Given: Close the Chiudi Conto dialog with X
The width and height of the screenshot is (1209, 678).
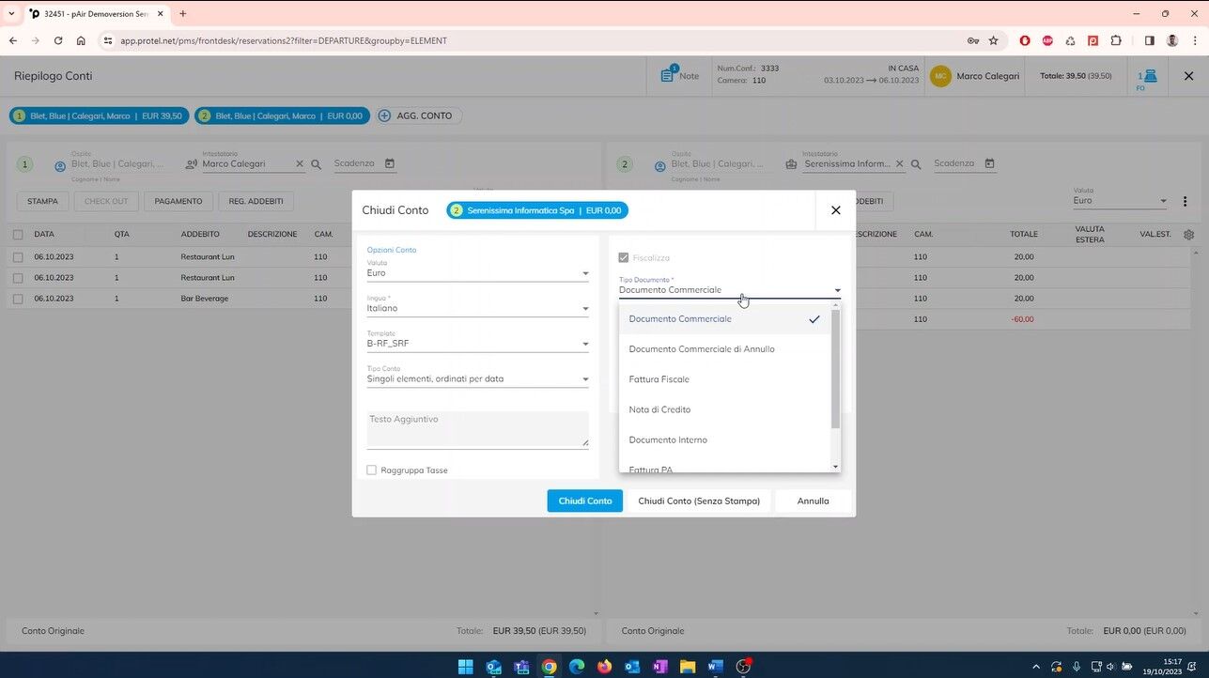Looking at the screenshot, I should click(x=835, y=210).
